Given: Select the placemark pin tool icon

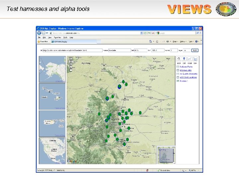Looking at the screenshot, I should coord(184,59).
